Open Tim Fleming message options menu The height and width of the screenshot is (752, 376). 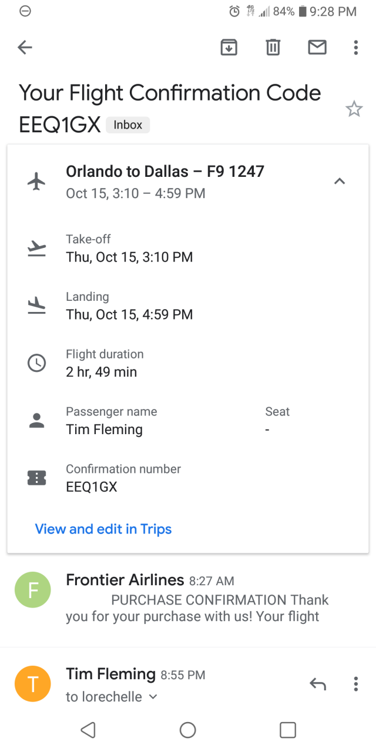[x=355, y=684]
